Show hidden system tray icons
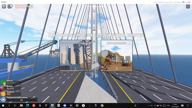Image resolution: width=192 pixels, height=108 pixels. (x=149, y=105)
